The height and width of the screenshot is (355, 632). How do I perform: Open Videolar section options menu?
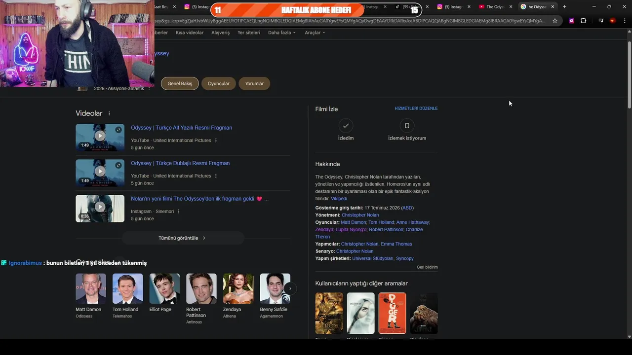[x=109, y=113]
